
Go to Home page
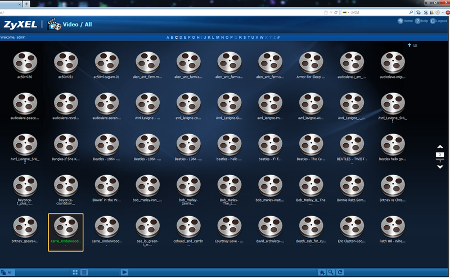[x=405, y=21]
